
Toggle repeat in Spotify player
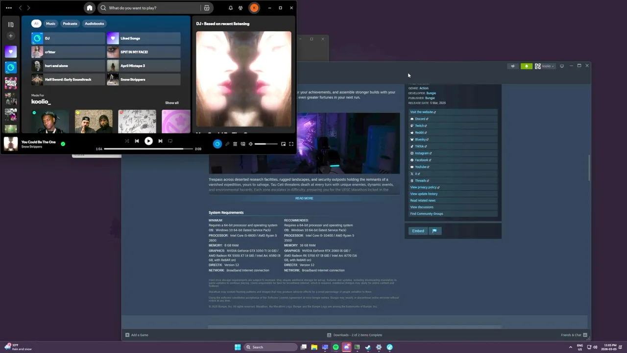[170, 141]
